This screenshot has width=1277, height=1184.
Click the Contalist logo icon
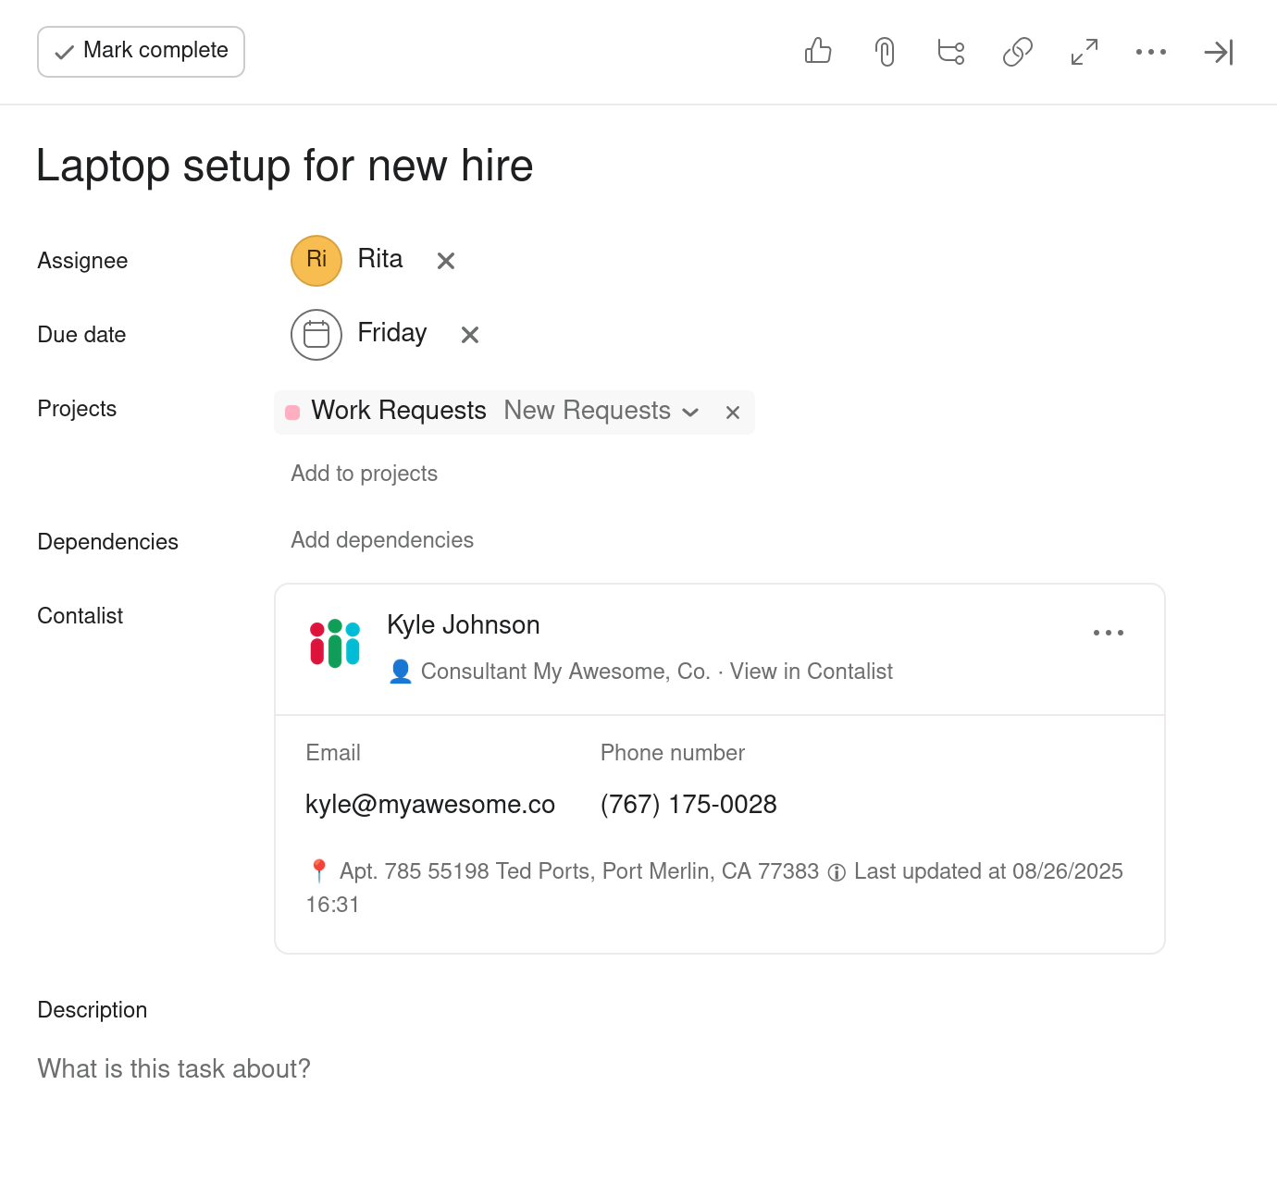pos(335,643)
